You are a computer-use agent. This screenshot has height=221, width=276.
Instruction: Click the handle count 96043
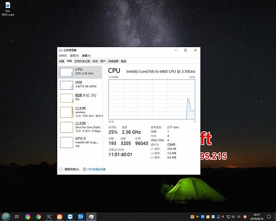(142, 143)
